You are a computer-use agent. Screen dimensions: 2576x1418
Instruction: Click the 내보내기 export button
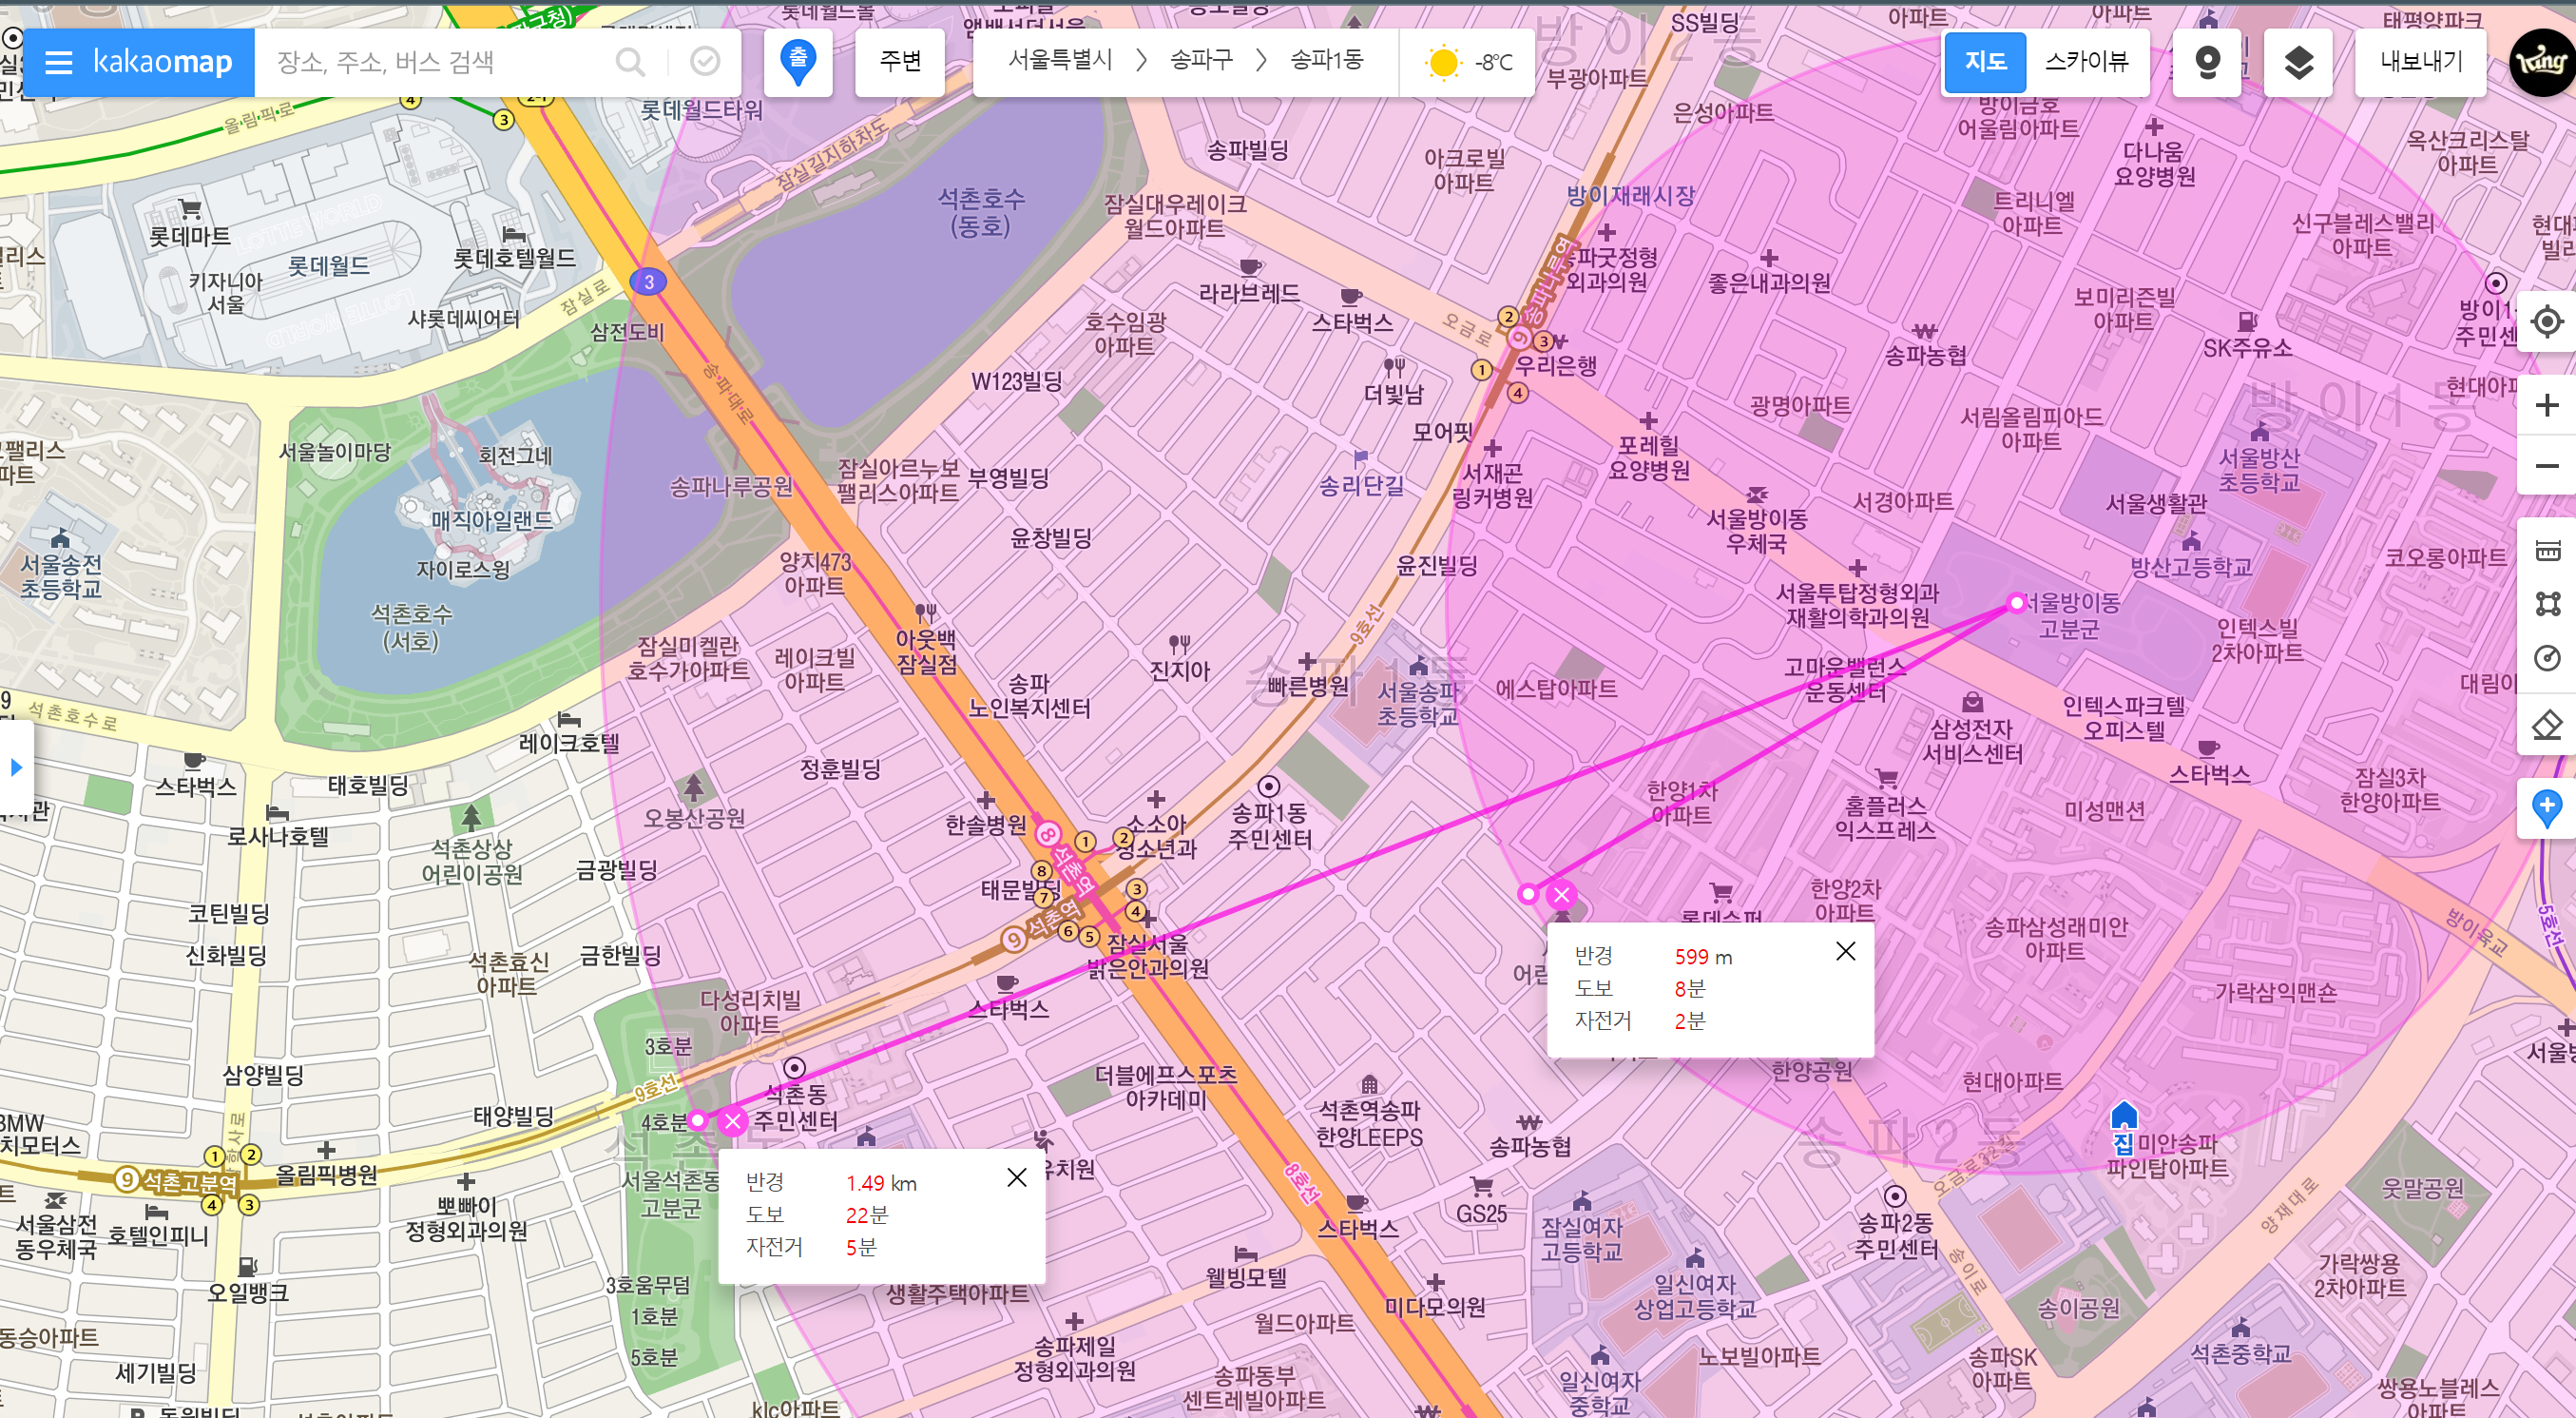point(2421,62)
